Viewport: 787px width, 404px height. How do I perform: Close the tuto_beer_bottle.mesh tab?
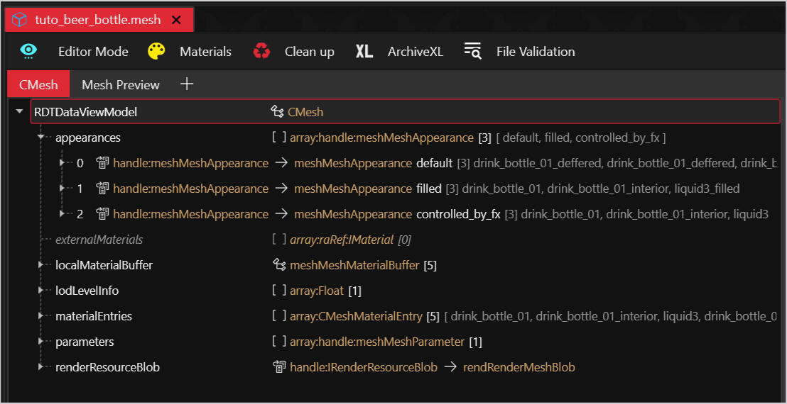click(177, 20)
